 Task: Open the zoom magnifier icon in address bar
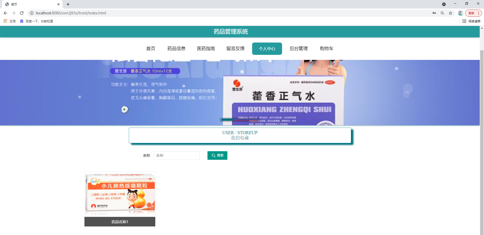pyautogui.click(x=442, y=13)
